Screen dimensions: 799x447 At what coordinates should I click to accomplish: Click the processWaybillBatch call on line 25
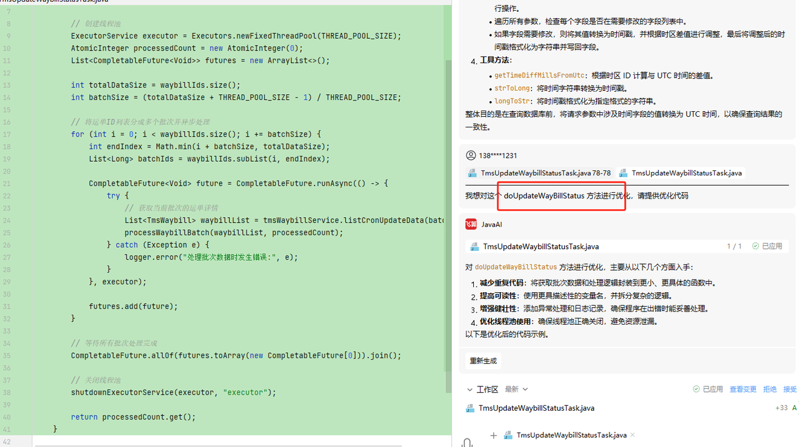(x=234, y=232)
